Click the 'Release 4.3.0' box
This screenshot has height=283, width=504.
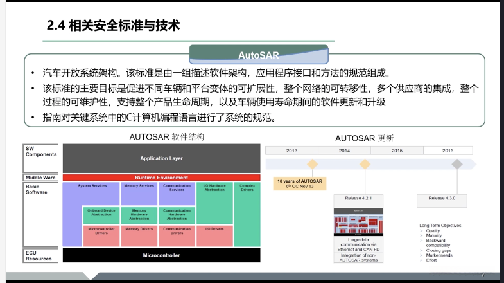click(x=442, y=201)
